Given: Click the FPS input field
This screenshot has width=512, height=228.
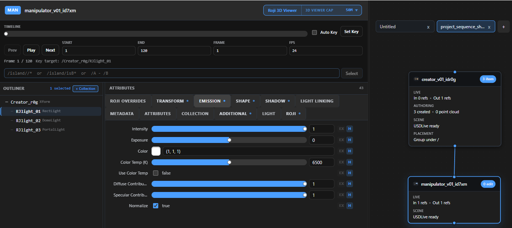Looking at the screenshot, I should pyautogui.click(x=326, y=51).
